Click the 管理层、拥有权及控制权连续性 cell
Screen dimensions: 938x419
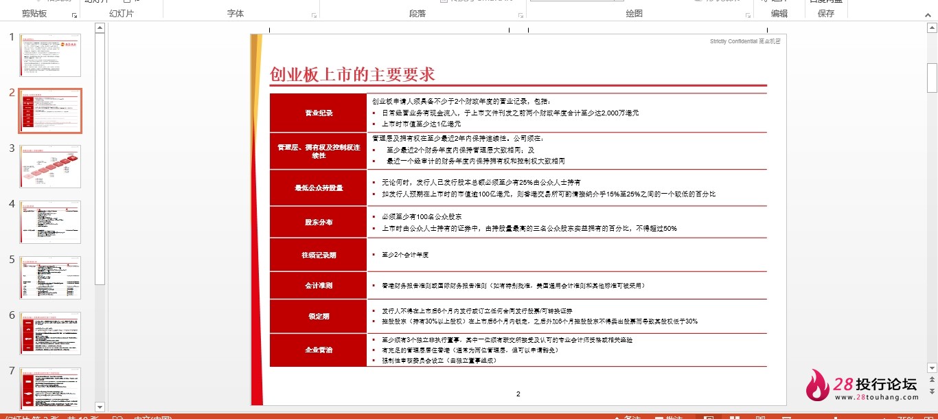click(x=319, y=151)
